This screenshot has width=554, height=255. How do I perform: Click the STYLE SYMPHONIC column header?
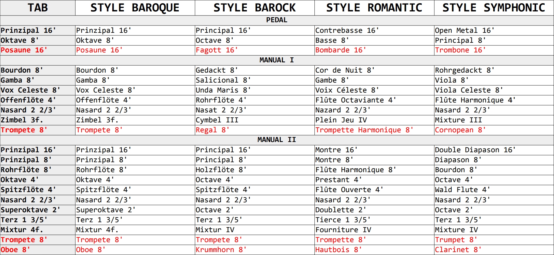coord(494,8)
